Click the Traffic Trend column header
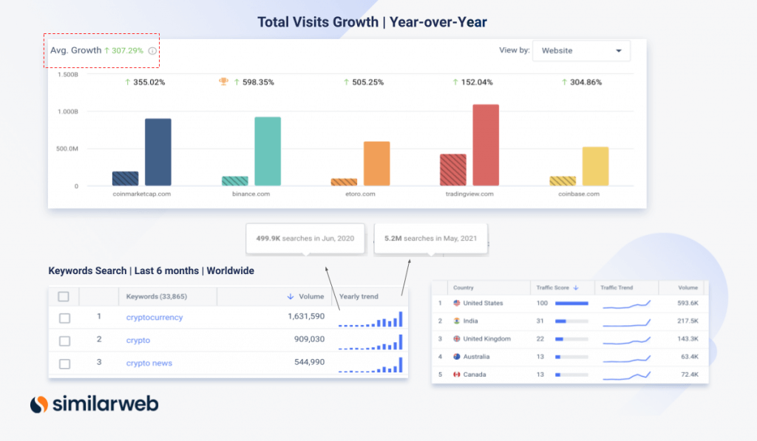The width and height of the screenshot is (757, 441). click(617, 287)
